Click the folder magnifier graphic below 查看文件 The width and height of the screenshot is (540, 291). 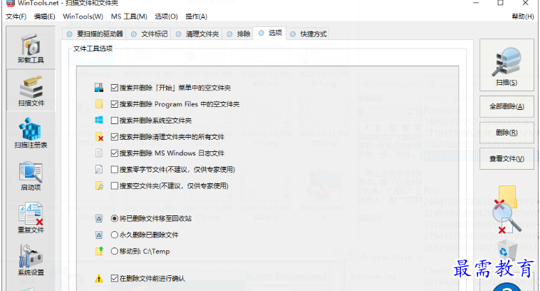coord(507,210)
